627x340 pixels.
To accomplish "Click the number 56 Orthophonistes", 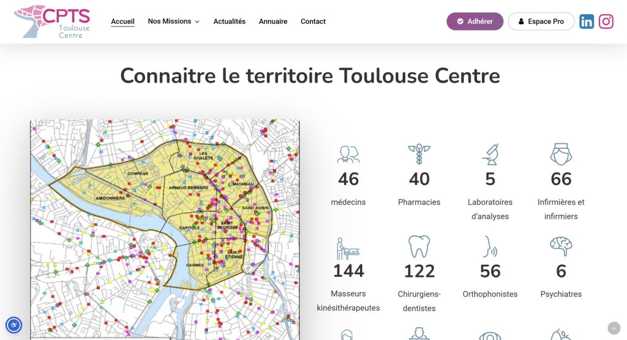I will [x=490, y=271].
